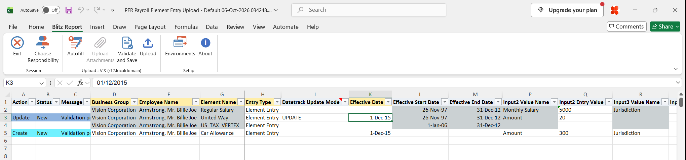The width and height of the screenshot is (686, 160).
Task: Open Choose Responsibility
Action: coord(43,50)
